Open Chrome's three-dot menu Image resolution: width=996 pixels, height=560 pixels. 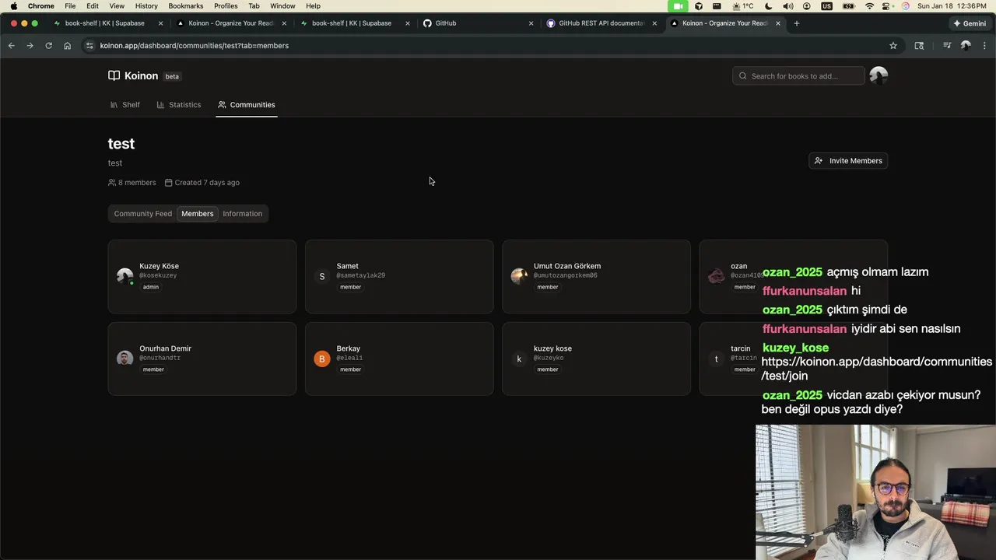(x=984, y=46)
